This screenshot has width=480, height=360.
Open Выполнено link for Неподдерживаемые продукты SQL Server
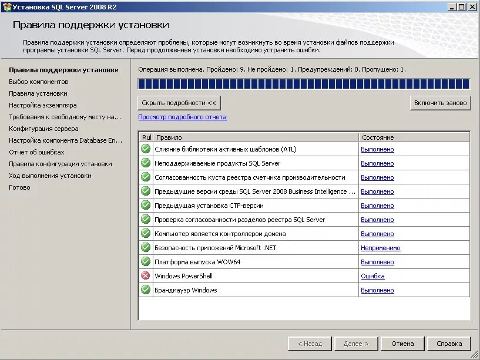[x=377, y=163]
